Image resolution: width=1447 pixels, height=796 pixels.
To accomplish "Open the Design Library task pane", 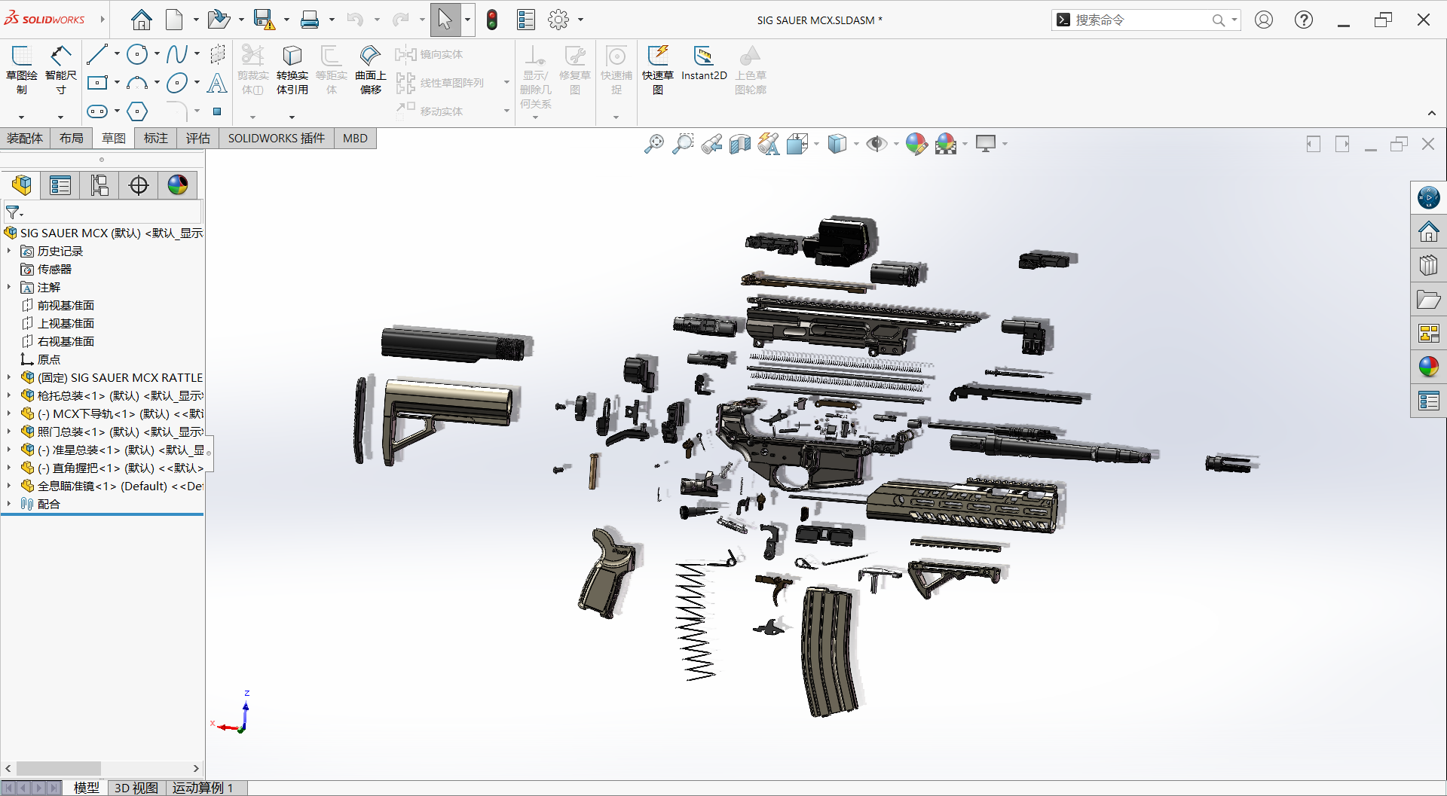I will pos(1428,266).
